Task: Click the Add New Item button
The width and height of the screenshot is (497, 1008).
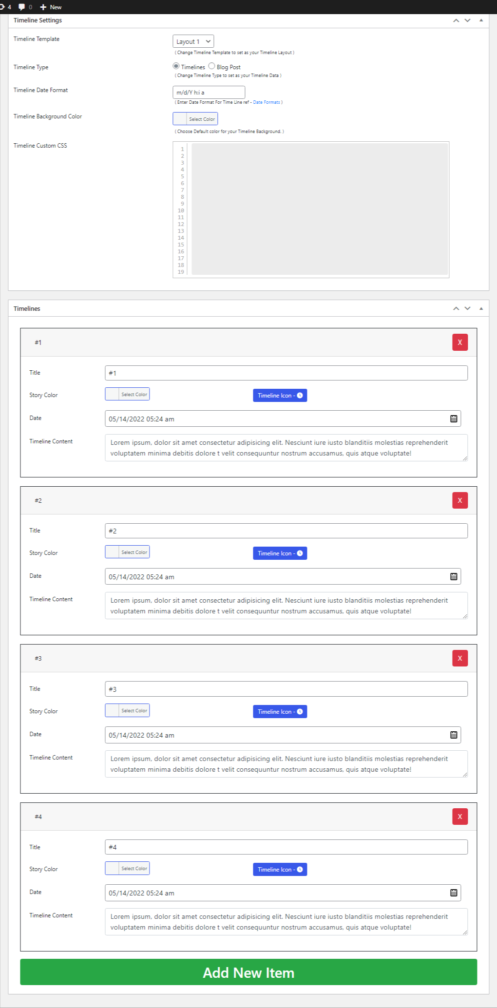Action: pos(248,972)
